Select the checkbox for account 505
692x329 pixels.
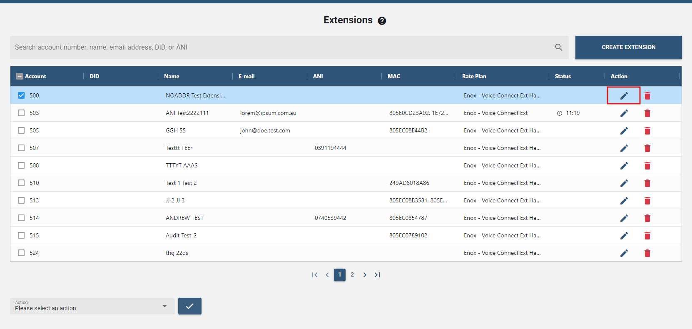(21, 130)
